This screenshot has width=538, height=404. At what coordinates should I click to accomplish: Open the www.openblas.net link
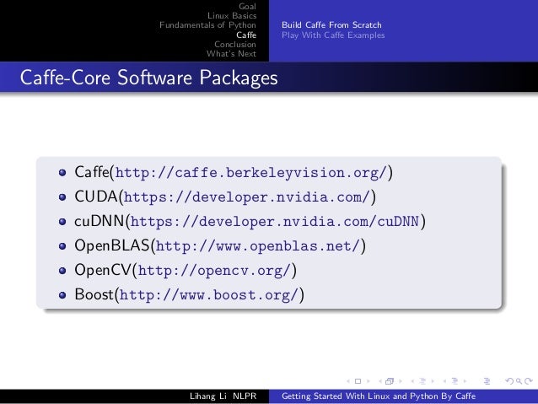click(258, 246)
